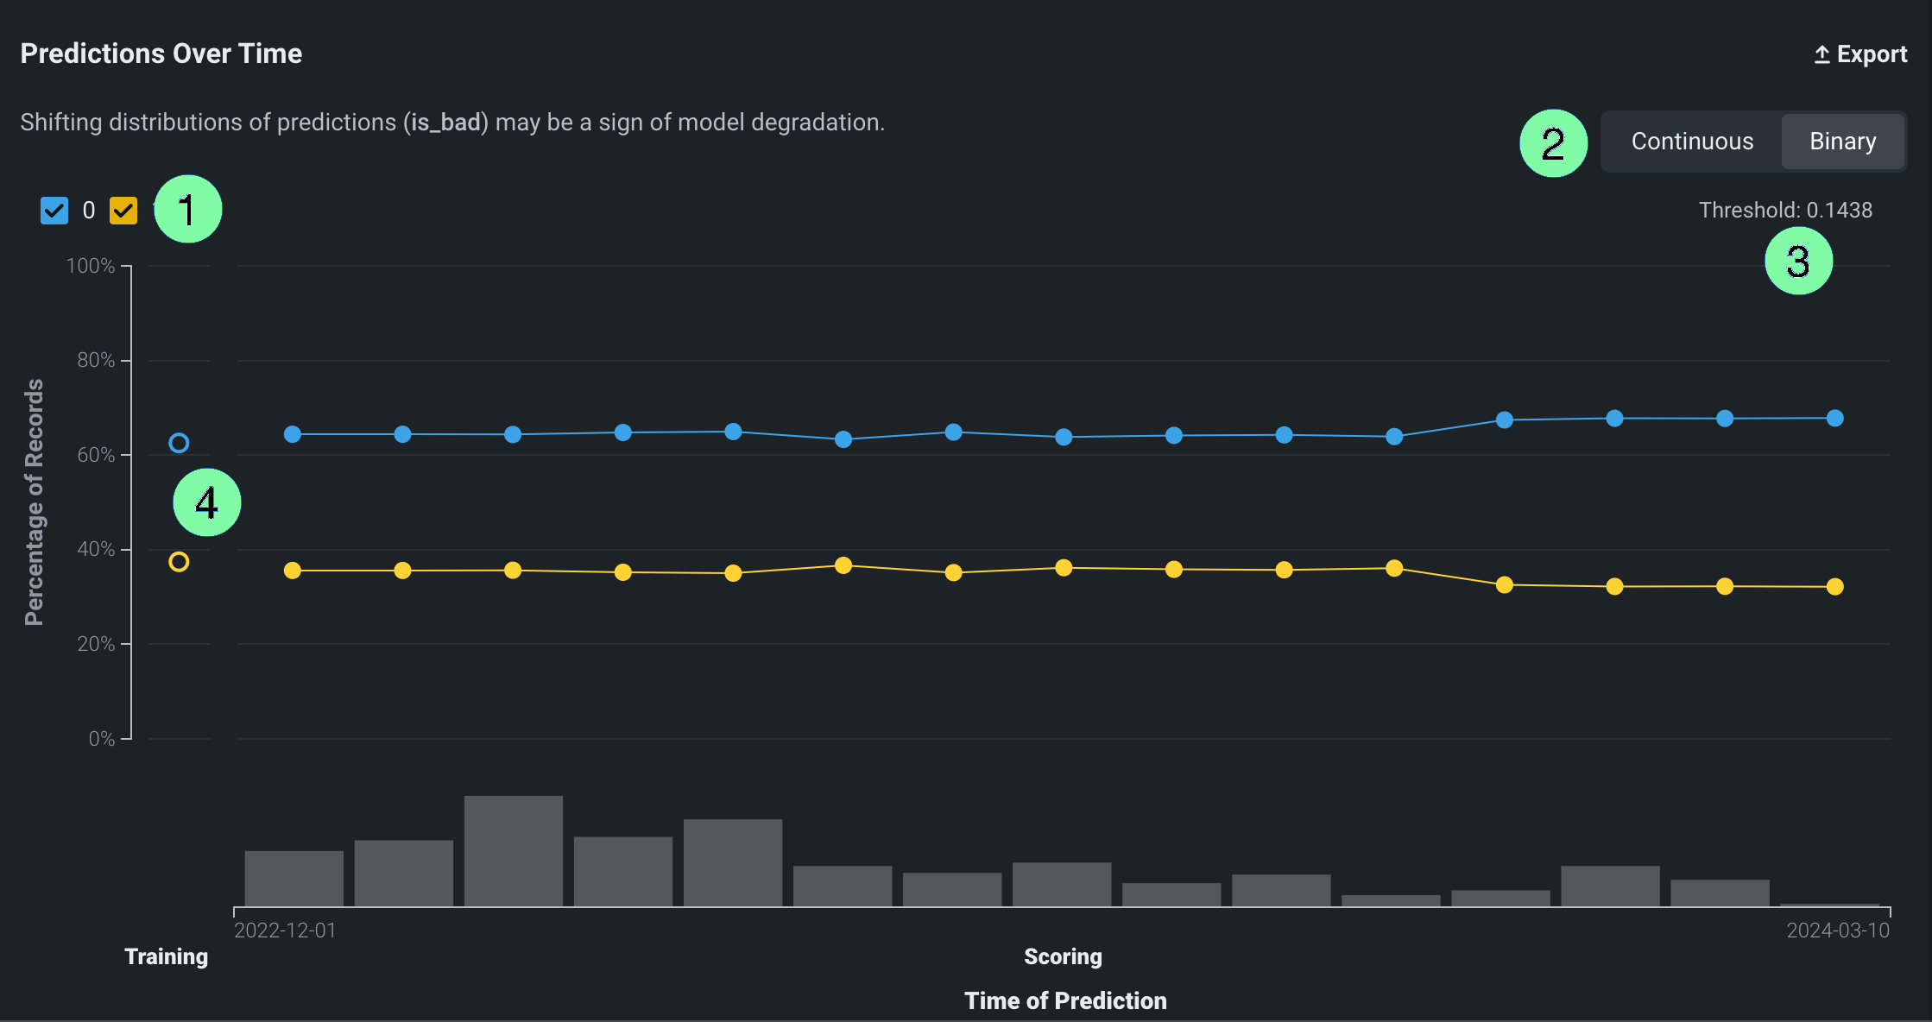Click the Threshold: 0.1438 label
1932x1022 pixels.
click(1785, 210)
